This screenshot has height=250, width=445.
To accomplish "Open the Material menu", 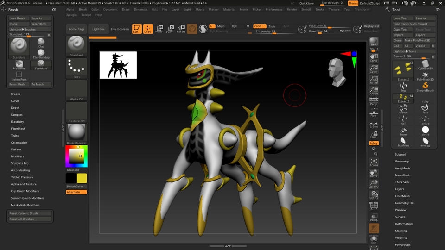I will coord(229,9).
